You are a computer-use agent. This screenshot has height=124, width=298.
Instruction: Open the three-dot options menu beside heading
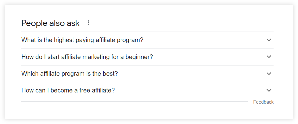tap(89, 23)
